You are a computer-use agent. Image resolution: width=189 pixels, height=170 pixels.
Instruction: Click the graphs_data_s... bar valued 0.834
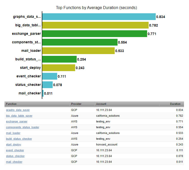99,17
